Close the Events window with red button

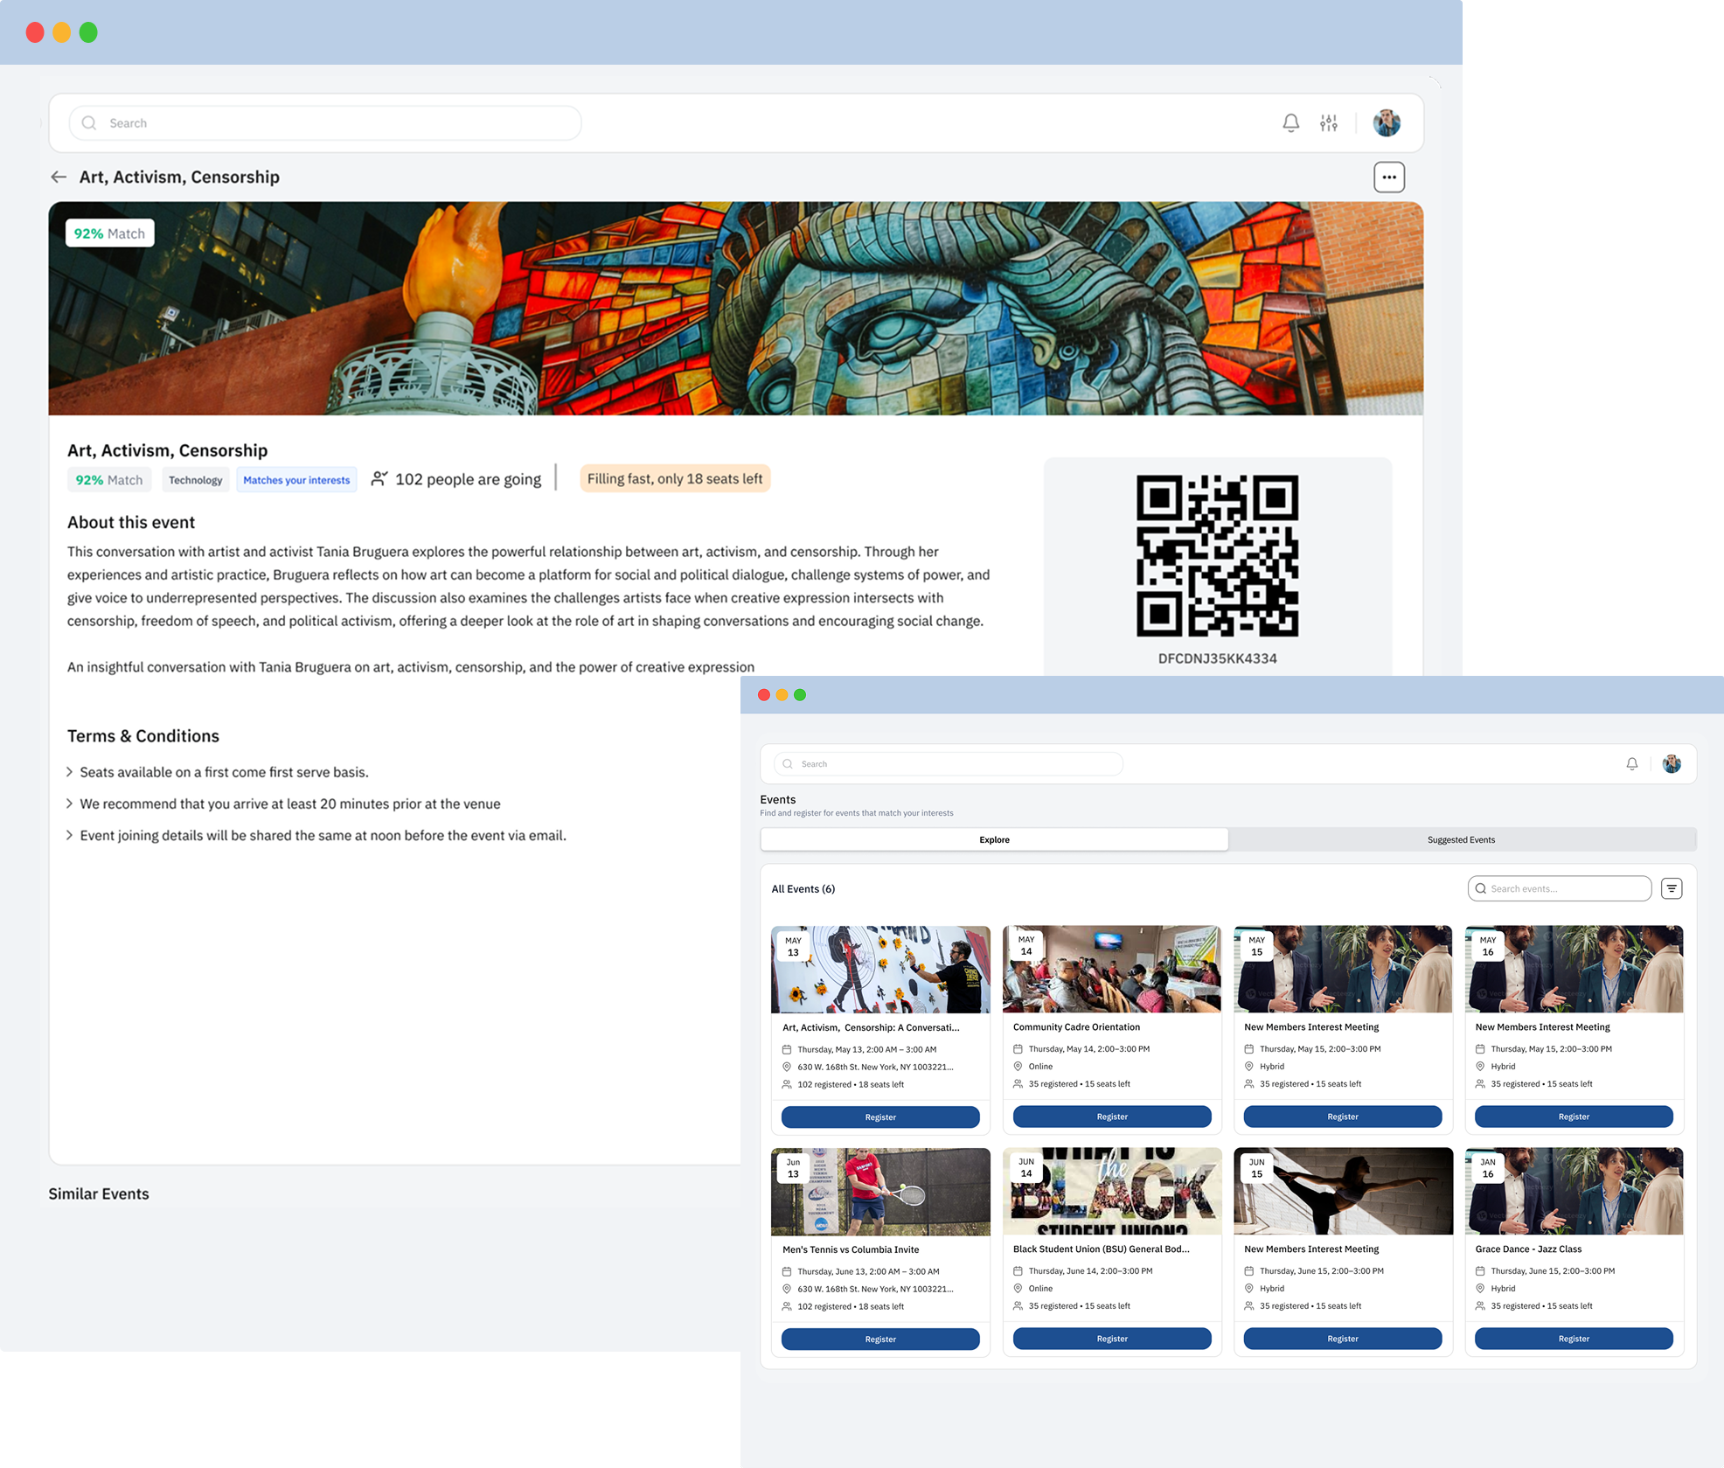(764, 695)
